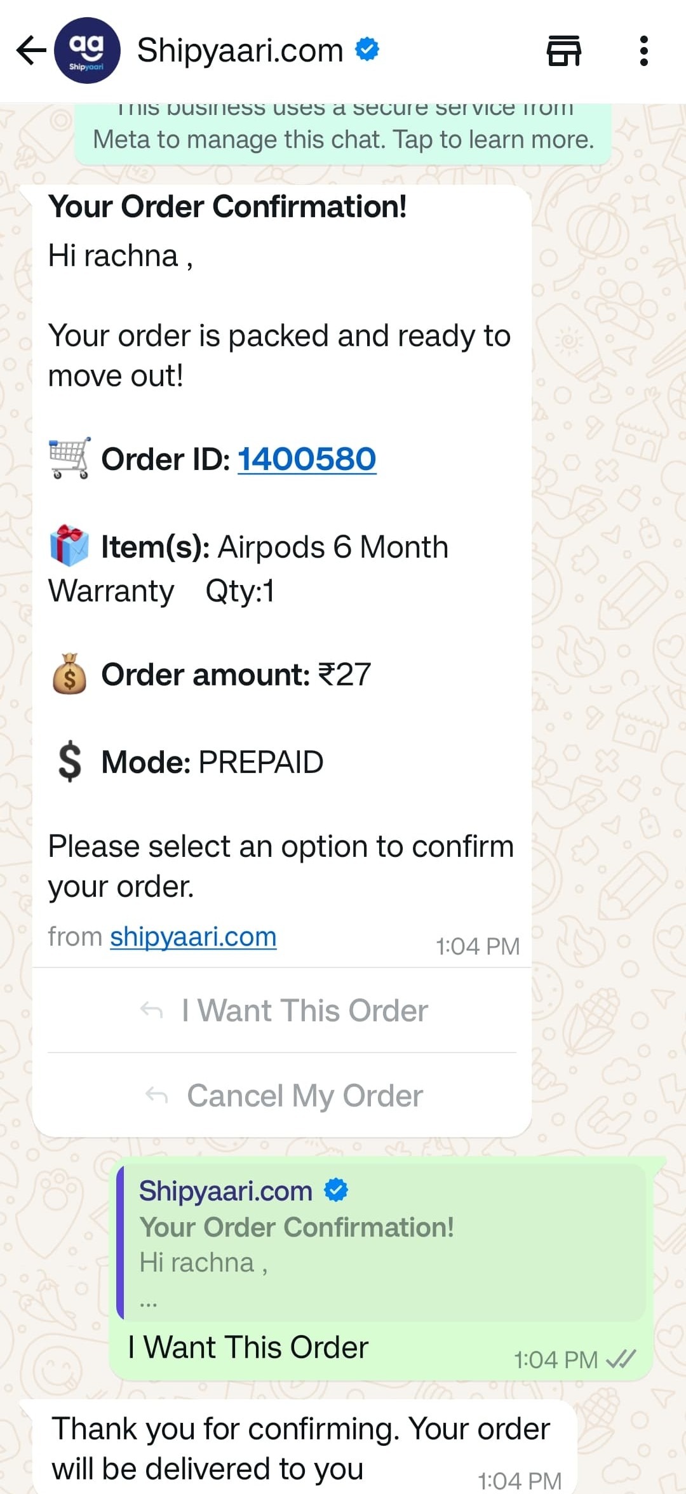Tap Shipyaari.com chat title

pos(240,50)
